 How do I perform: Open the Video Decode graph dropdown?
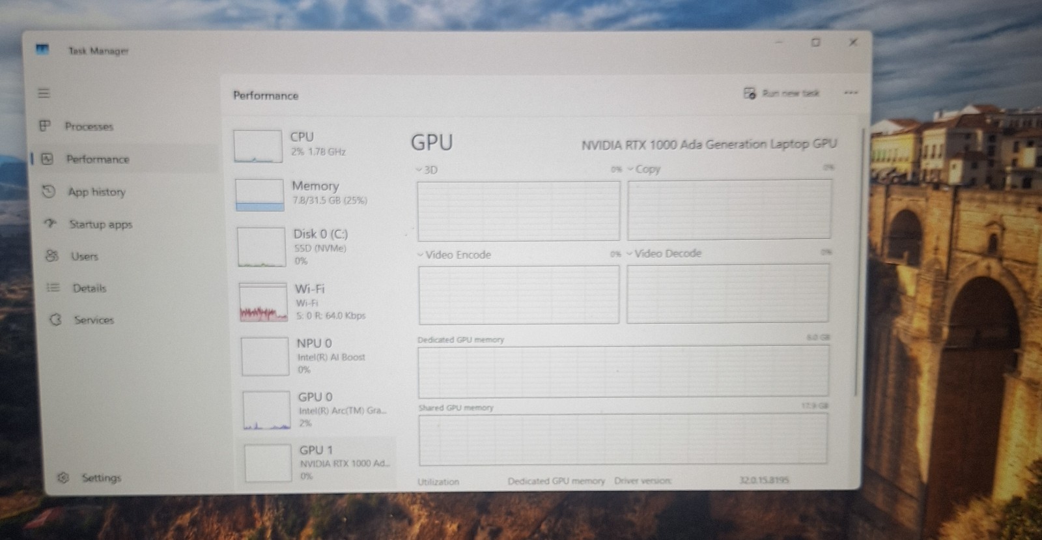[664, 253]
